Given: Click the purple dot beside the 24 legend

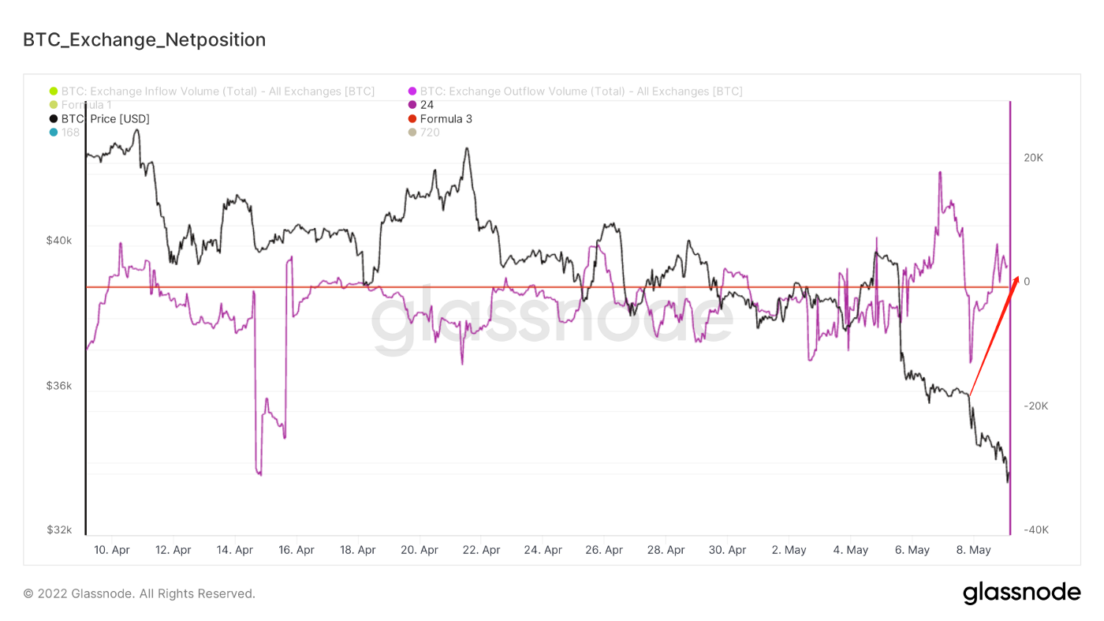Looking at the screenshot, I should tap(412, 105).
